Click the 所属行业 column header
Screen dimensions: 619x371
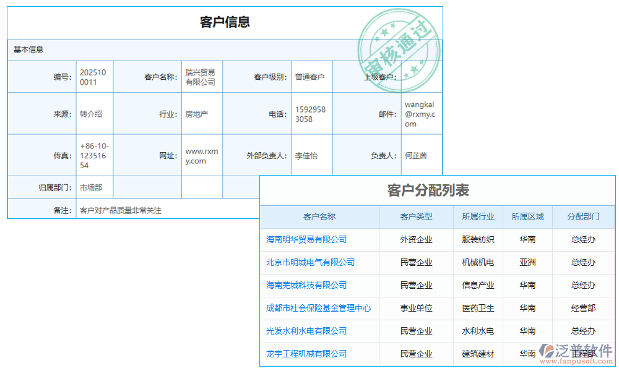[x=478, y=217]
